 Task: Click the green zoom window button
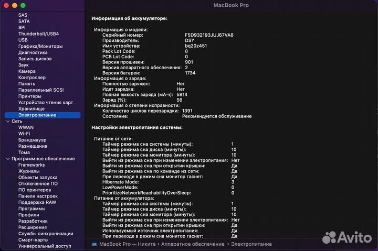click(x=23, y=5)
